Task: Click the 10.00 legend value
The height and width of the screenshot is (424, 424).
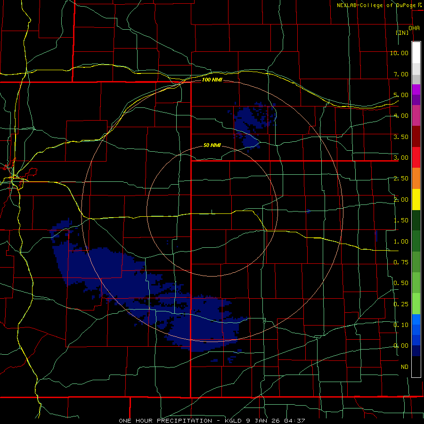Action: [399, 53]
